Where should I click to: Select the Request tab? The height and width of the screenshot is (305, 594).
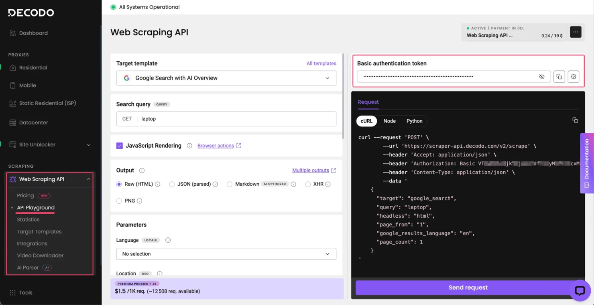coord(368,102)
